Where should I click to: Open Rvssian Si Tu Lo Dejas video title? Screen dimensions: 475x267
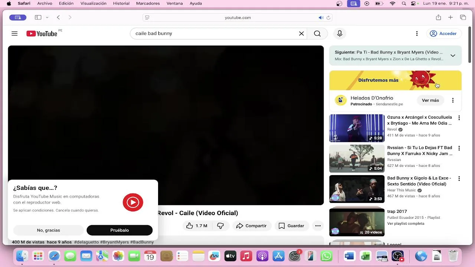tap(420, 151)
